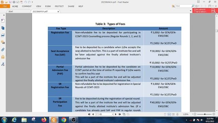Launch Internet Explorer from the taskbar
Screen dimensions: 218x123
(14, 120)
